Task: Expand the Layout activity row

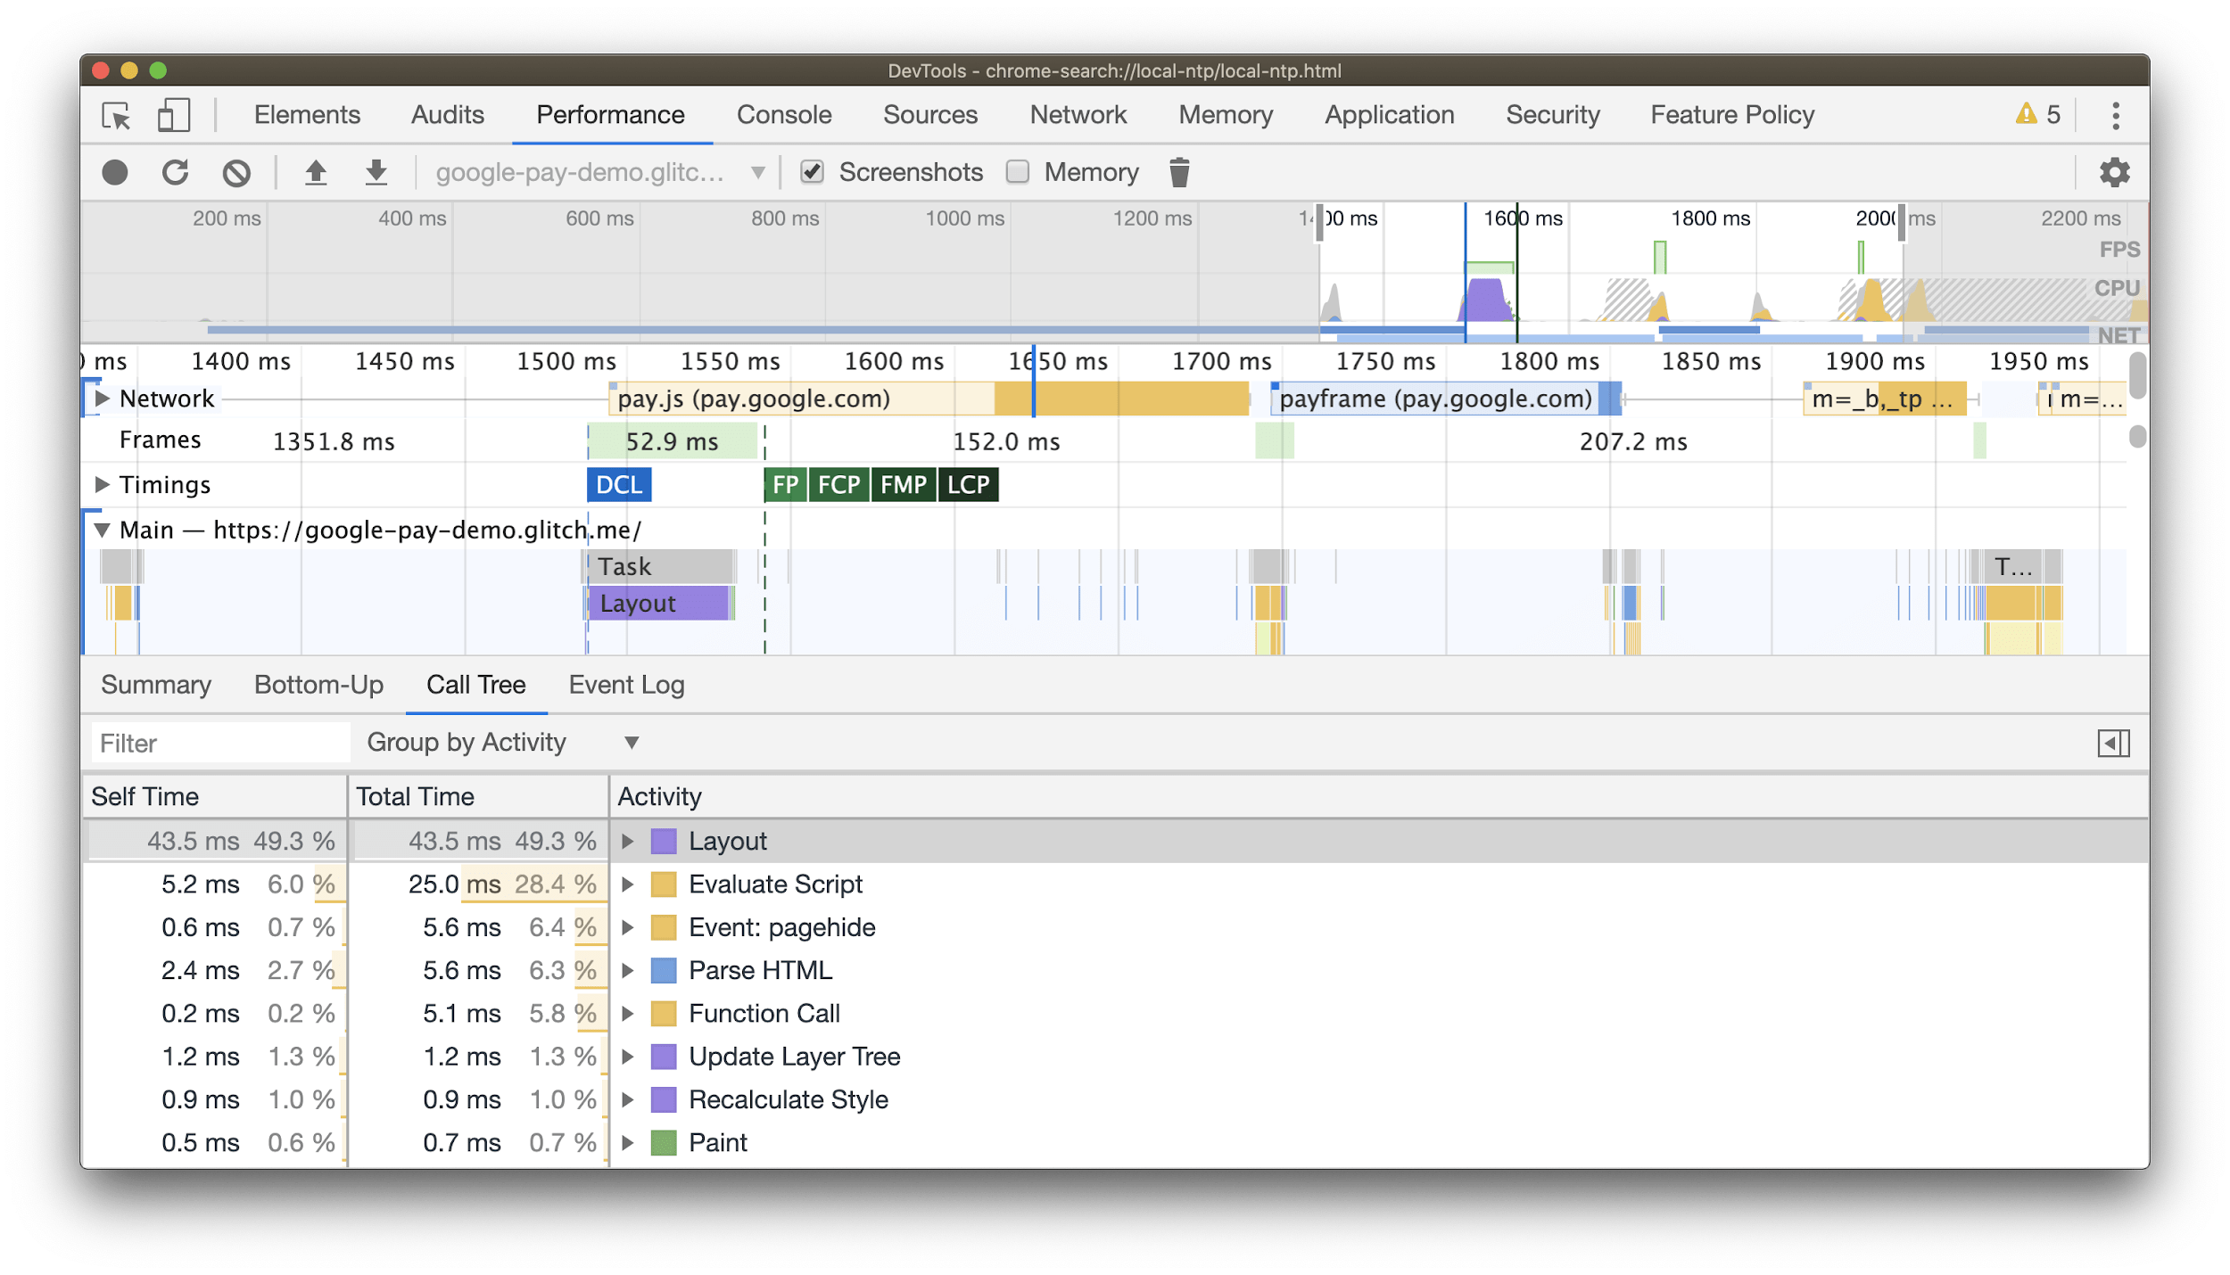Action: tap(628, 840)
